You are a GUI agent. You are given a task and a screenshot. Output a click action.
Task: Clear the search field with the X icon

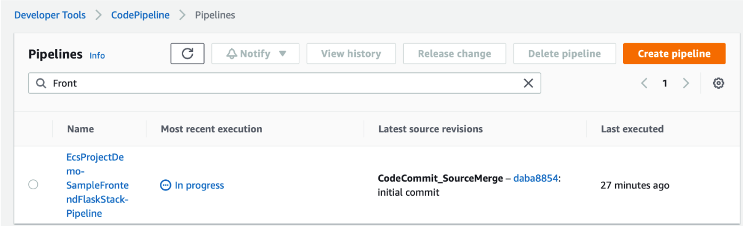(528, 83)
